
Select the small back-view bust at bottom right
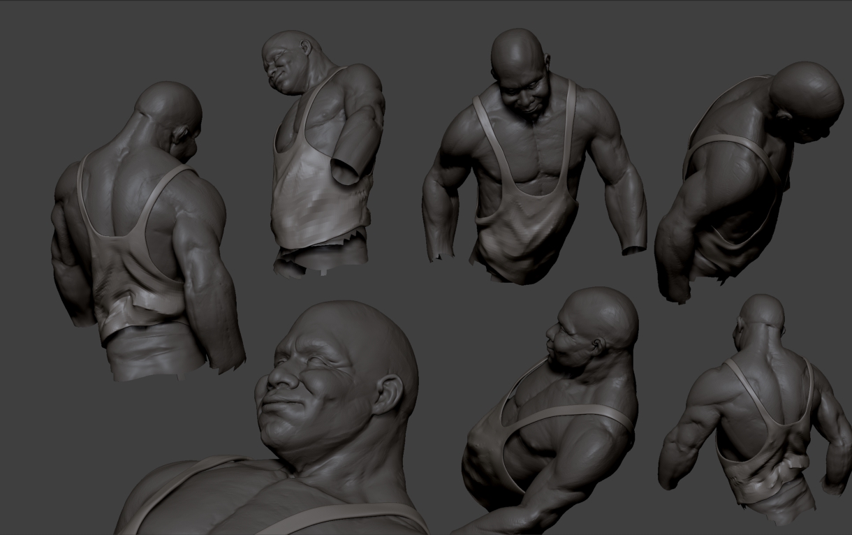coord(754,412)
